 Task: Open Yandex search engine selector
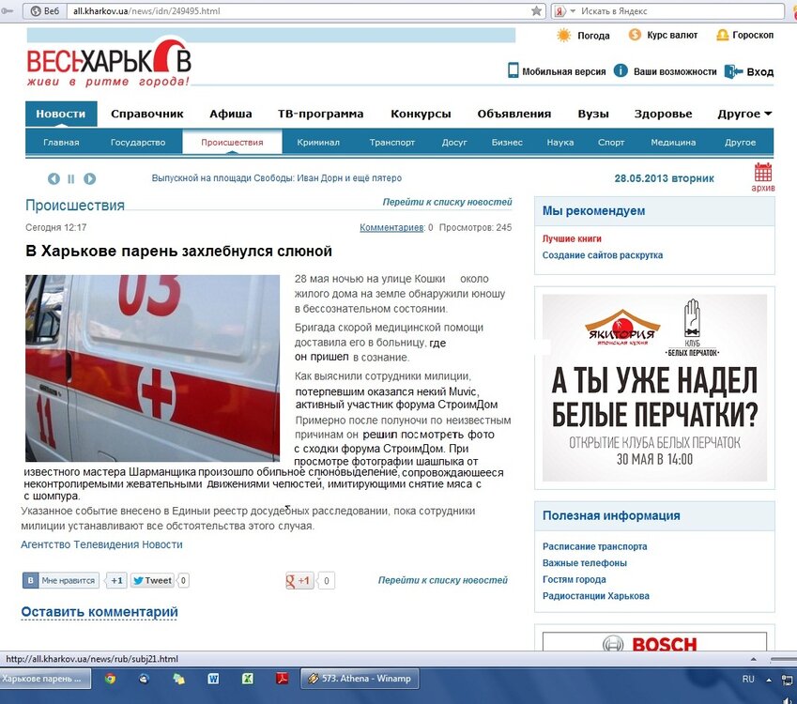point(564,11)
